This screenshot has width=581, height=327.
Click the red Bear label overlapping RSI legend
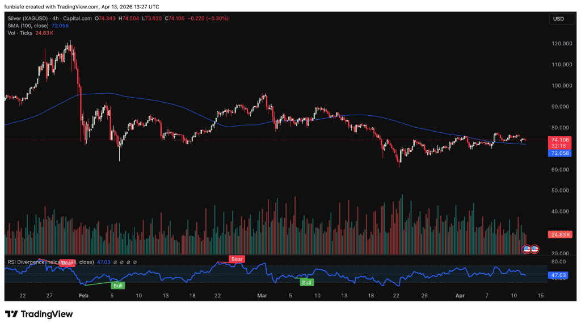pos(67,262)
